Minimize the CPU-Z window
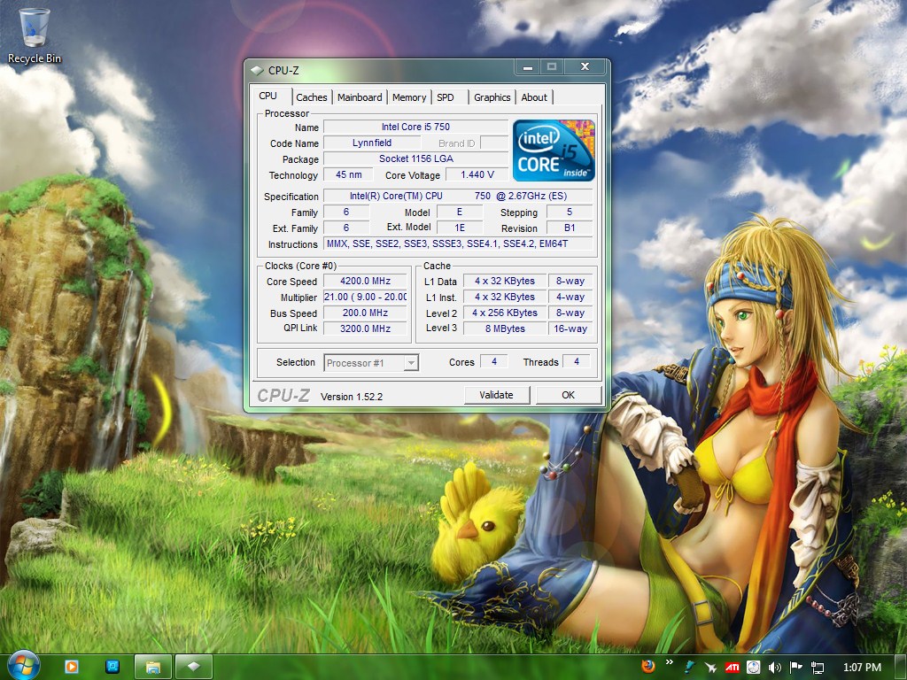Screen dimensions: 907x680 pos(528,67)
